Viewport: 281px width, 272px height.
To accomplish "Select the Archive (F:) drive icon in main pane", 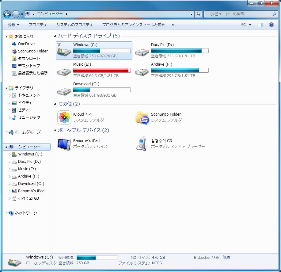I will [x=142, y=72].
